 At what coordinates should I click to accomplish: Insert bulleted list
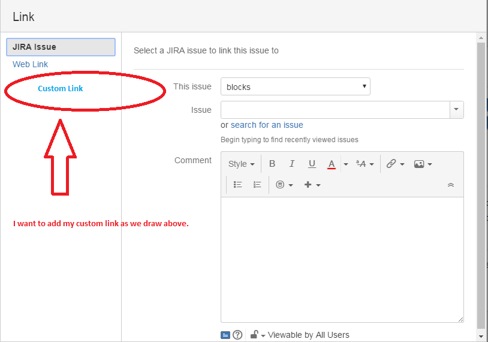[x=238, y=185]
